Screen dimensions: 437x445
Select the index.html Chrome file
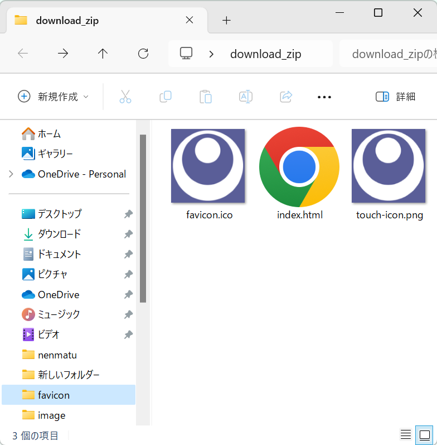(x=299, y=166)
